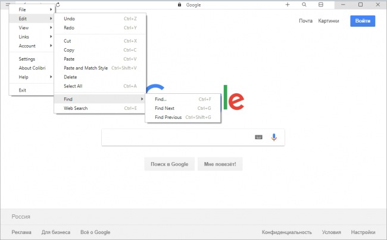Choose Find Previous
Screen dimensions: 387x240
point(183,118)
